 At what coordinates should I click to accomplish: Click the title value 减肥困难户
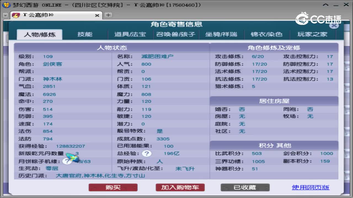pos(157,56)
